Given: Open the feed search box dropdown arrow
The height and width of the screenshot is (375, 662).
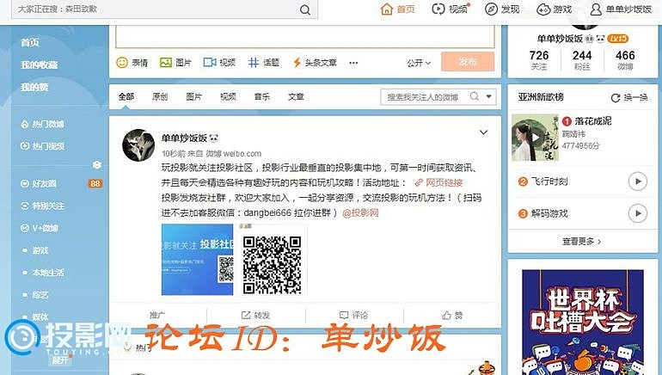Looking at the screenshot, I should (x=489, y=97).
